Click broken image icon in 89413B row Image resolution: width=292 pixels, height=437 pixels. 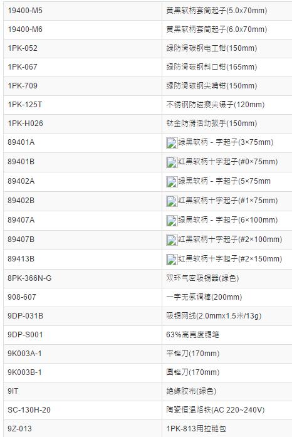pyautogui.click(x=172, y=260)
